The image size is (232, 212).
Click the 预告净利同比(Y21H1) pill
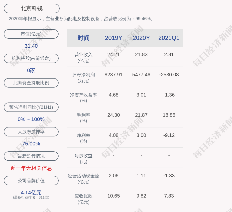pyautogui.click(x=31, y=107)
